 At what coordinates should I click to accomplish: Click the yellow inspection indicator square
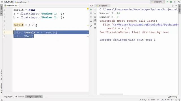pyautogui.click(x=88, y=9)
